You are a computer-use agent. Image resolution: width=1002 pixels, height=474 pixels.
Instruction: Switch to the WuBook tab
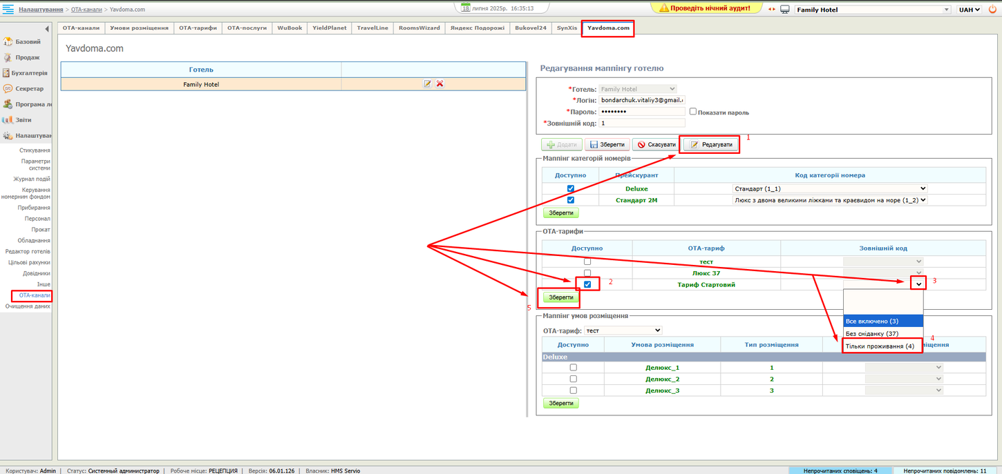pos(290,28)
